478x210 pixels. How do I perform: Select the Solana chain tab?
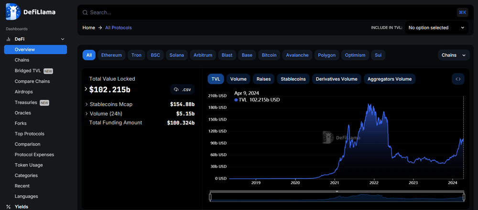(x=177, y=55)
